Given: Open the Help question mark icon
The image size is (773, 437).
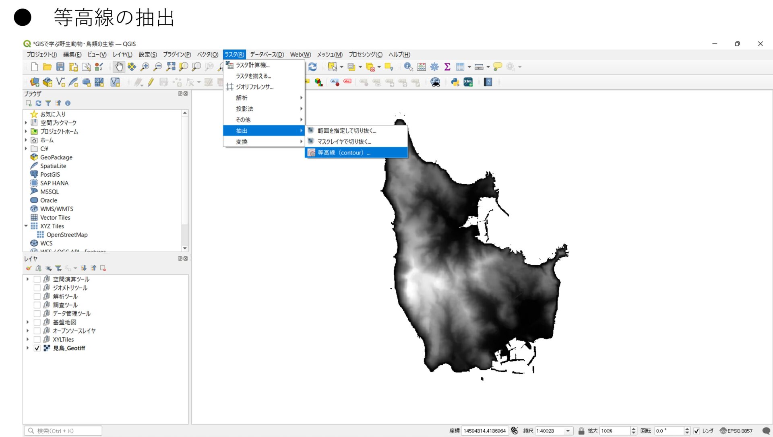Looking at the screenshot, I should [488, 82].
